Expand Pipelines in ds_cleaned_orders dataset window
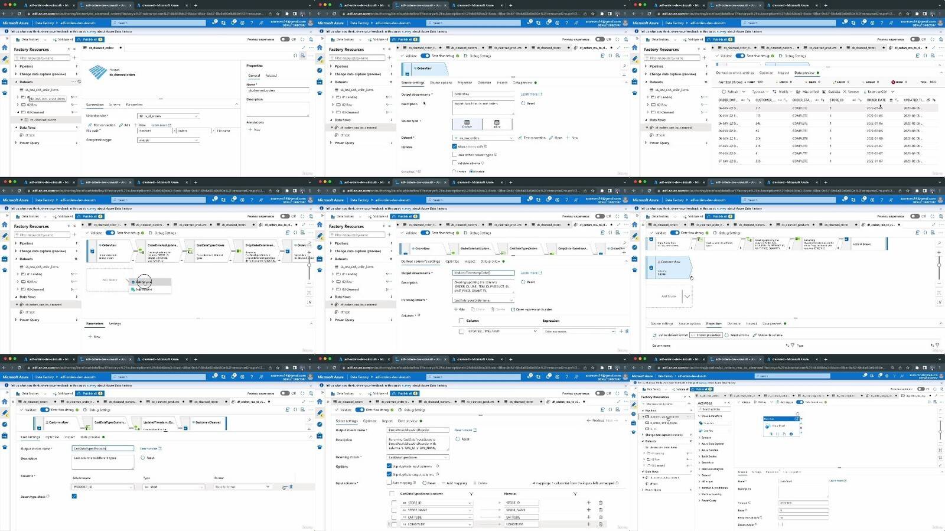 point(16,66)
